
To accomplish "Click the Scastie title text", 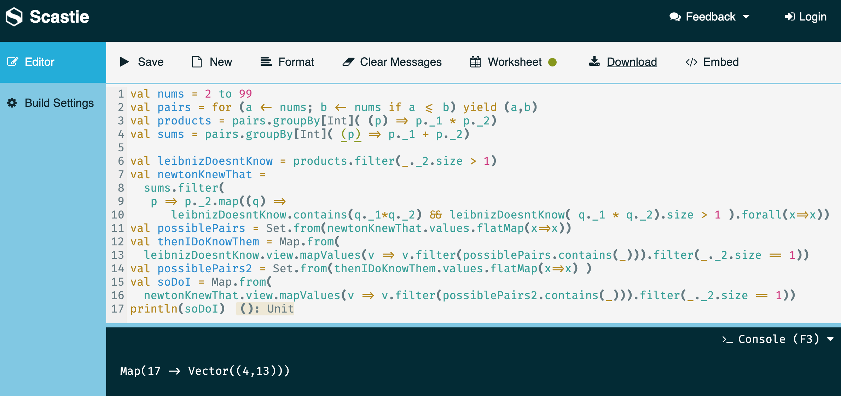I will [59, 17].
